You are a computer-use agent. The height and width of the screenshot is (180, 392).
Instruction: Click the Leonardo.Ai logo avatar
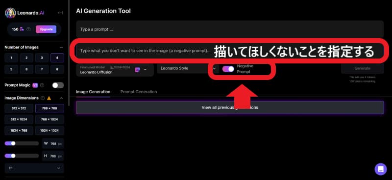pyautogui.click(x=10, y=13)
